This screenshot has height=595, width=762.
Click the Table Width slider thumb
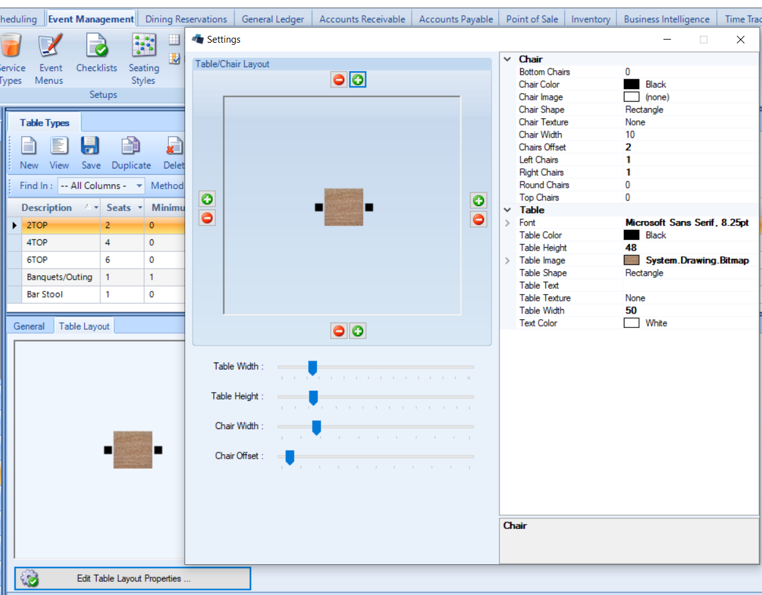(x=313, y=368)
